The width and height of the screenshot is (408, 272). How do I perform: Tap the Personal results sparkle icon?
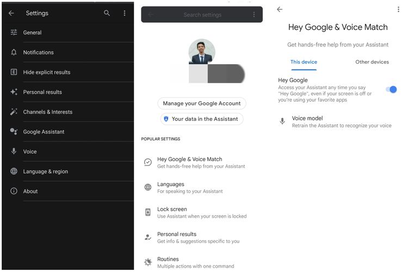(14, 91)
